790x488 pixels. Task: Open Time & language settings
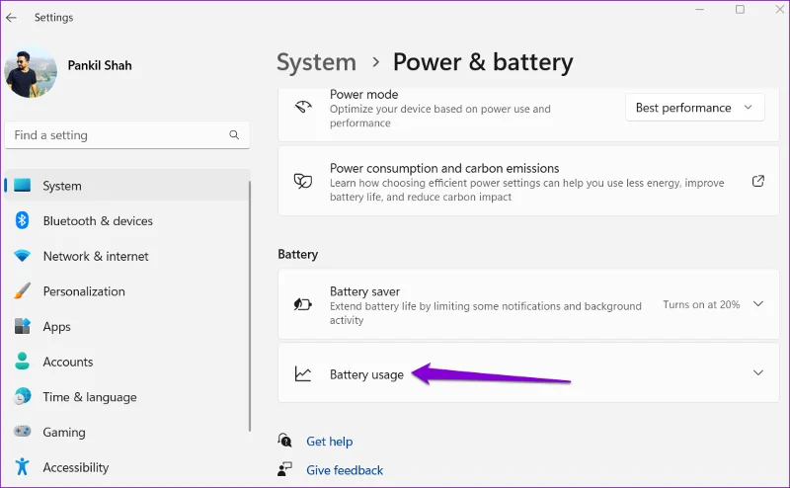[127, 397]
